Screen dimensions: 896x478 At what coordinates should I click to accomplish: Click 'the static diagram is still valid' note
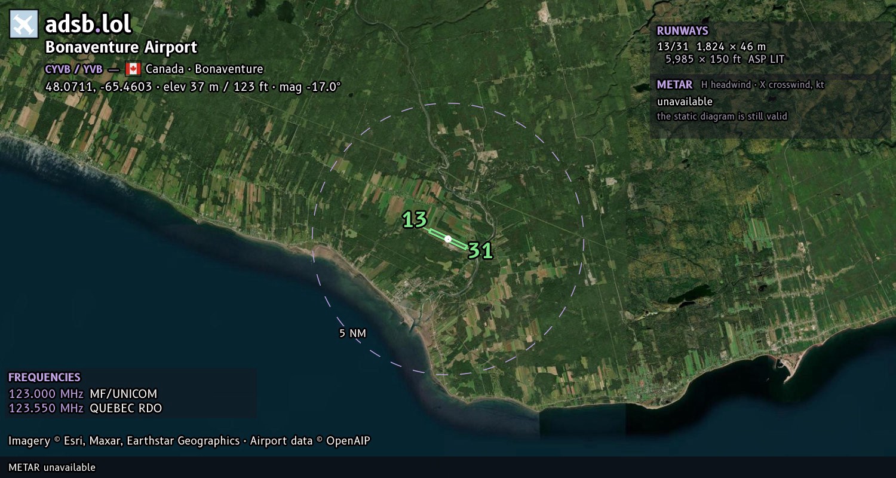722,117
